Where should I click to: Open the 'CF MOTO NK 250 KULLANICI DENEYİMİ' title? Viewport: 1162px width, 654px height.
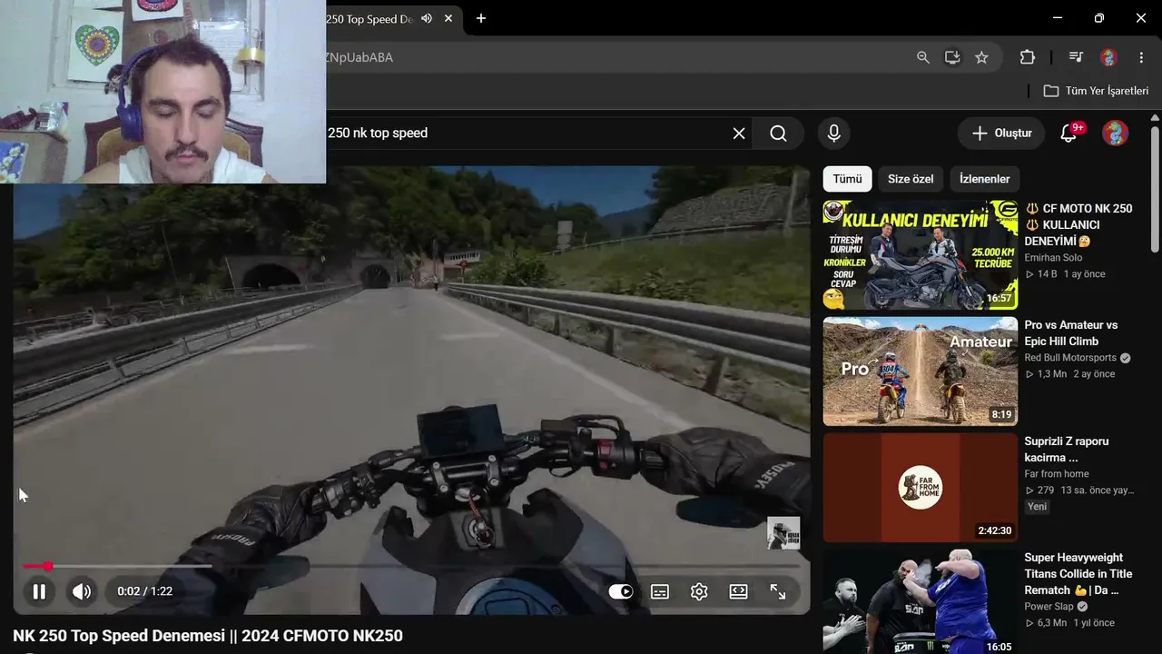[1078, 224]
